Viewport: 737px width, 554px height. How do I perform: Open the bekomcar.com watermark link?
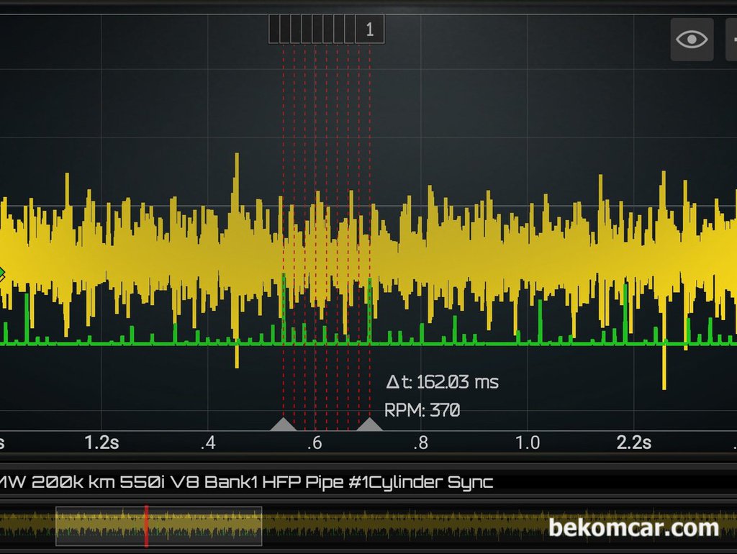633,527
